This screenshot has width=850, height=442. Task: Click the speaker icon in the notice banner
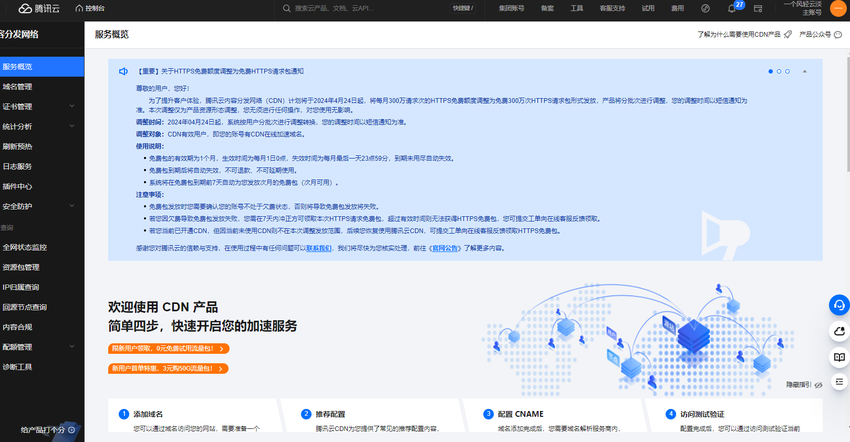[x=123, y=71]
